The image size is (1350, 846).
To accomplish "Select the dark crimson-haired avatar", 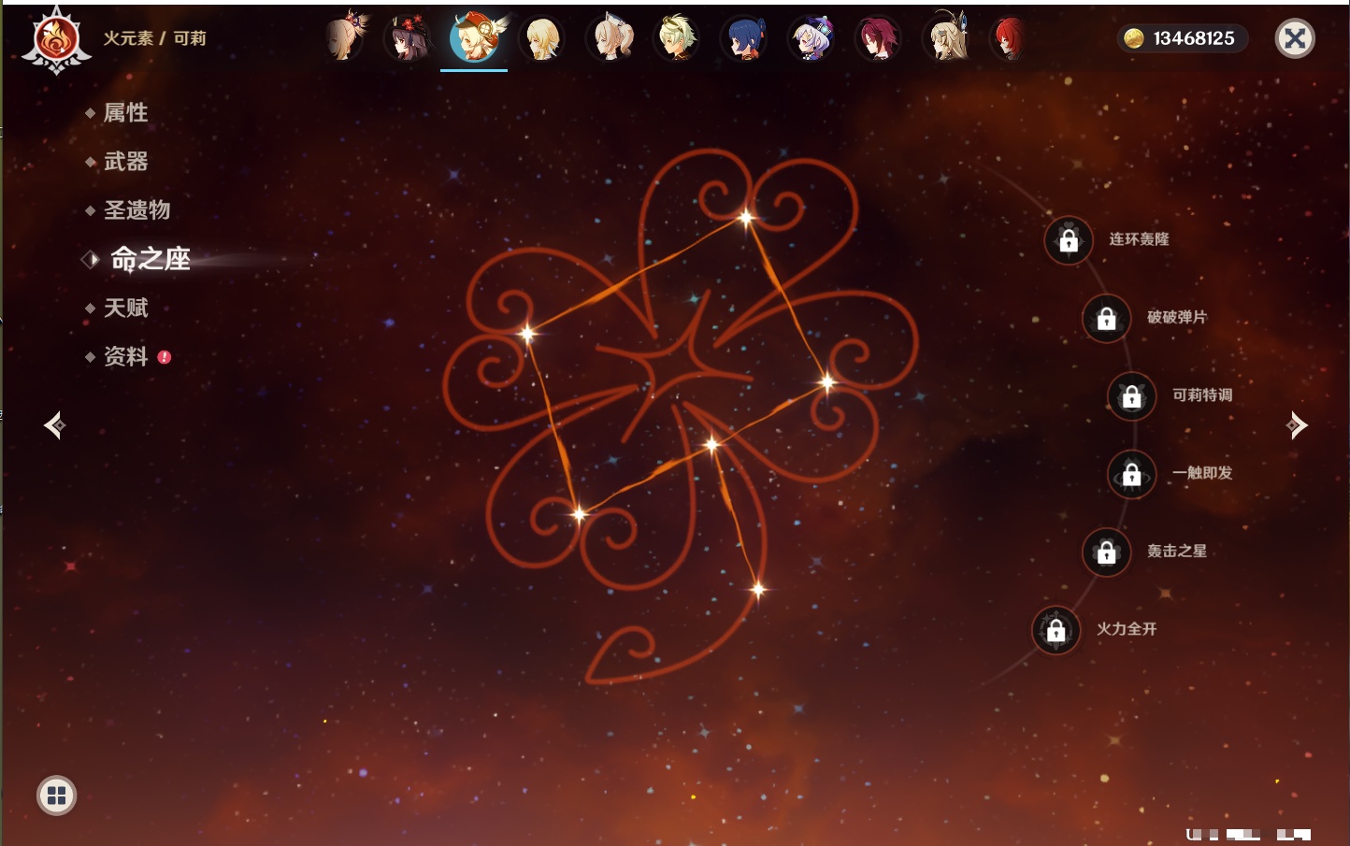I will click(x=878, y=39).
